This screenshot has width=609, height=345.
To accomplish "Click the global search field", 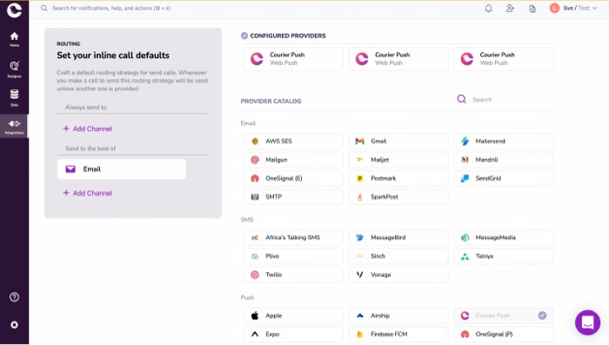I will point(111,8).
